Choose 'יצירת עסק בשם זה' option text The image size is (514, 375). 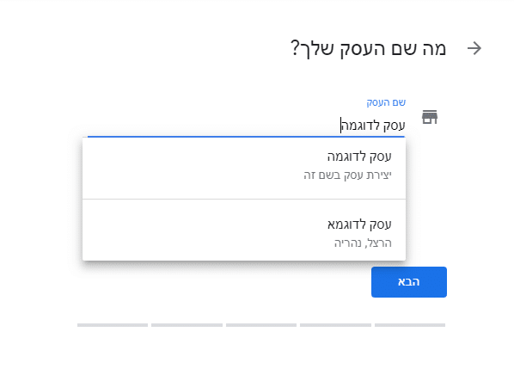pyautogui.click(x=347, y=175)
